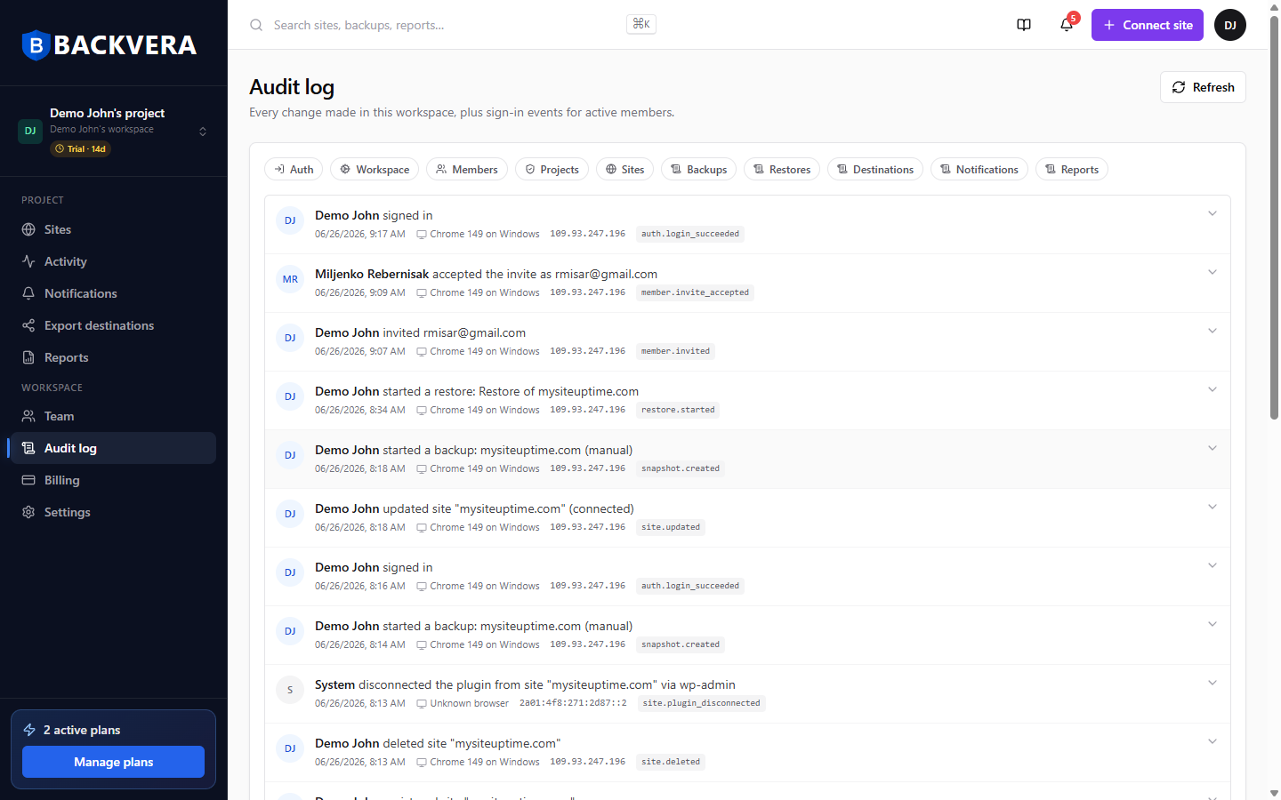Filter audit log by Members
Screen dimensions: 1281x800
coord(467,169)
